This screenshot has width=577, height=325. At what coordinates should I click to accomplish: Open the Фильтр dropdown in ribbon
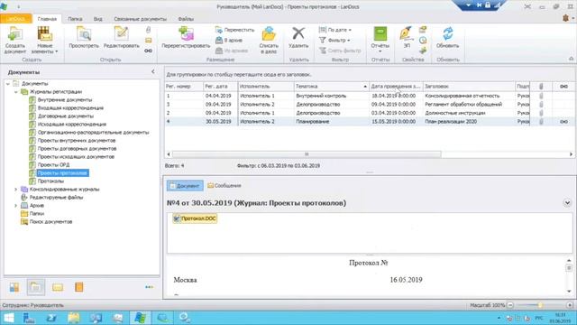[334, 40]
